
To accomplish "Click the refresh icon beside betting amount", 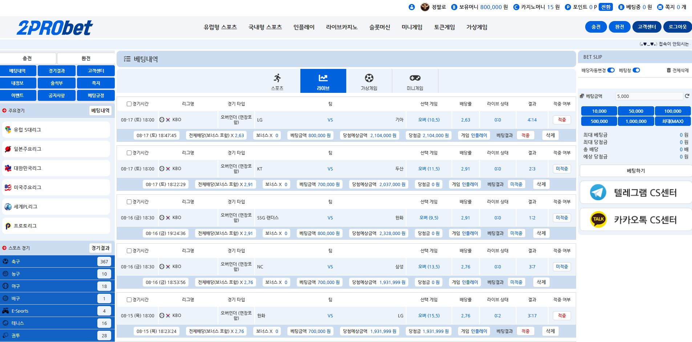I will tap(687, 96).
